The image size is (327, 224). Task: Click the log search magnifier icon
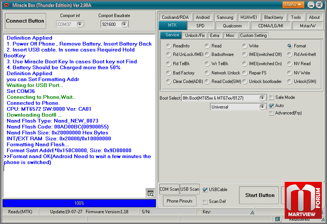150,193
